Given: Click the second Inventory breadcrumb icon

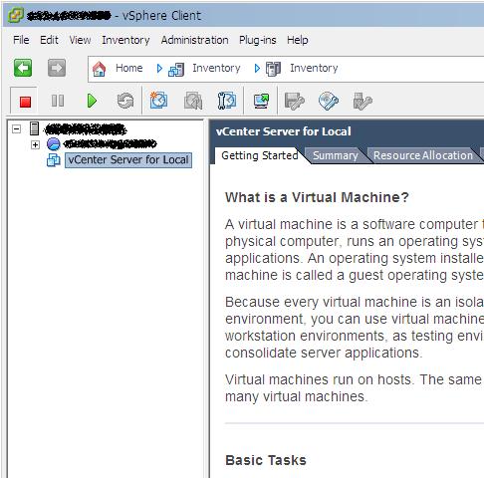Looking at the screenshot, I should pyautogui.click(x=274, y=69).
